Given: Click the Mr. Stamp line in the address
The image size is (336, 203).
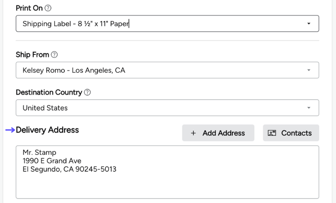Looking at the screenshot, I should [x=39, y=153].
